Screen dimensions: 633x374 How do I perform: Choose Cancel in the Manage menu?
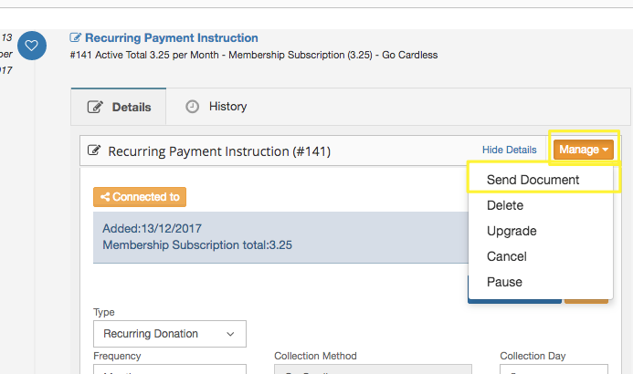click(507, 256)
